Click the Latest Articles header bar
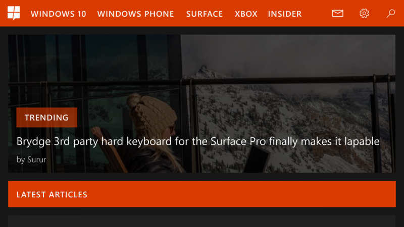 (202, 194)
